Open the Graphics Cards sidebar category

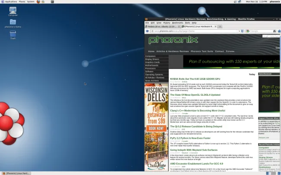156,62
